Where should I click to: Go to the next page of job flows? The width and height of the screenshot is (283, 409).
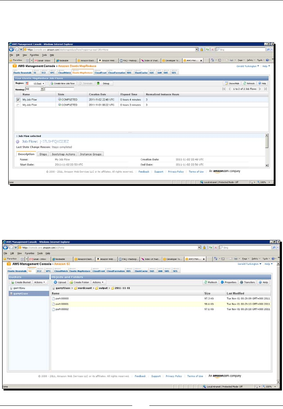(260, 89)
